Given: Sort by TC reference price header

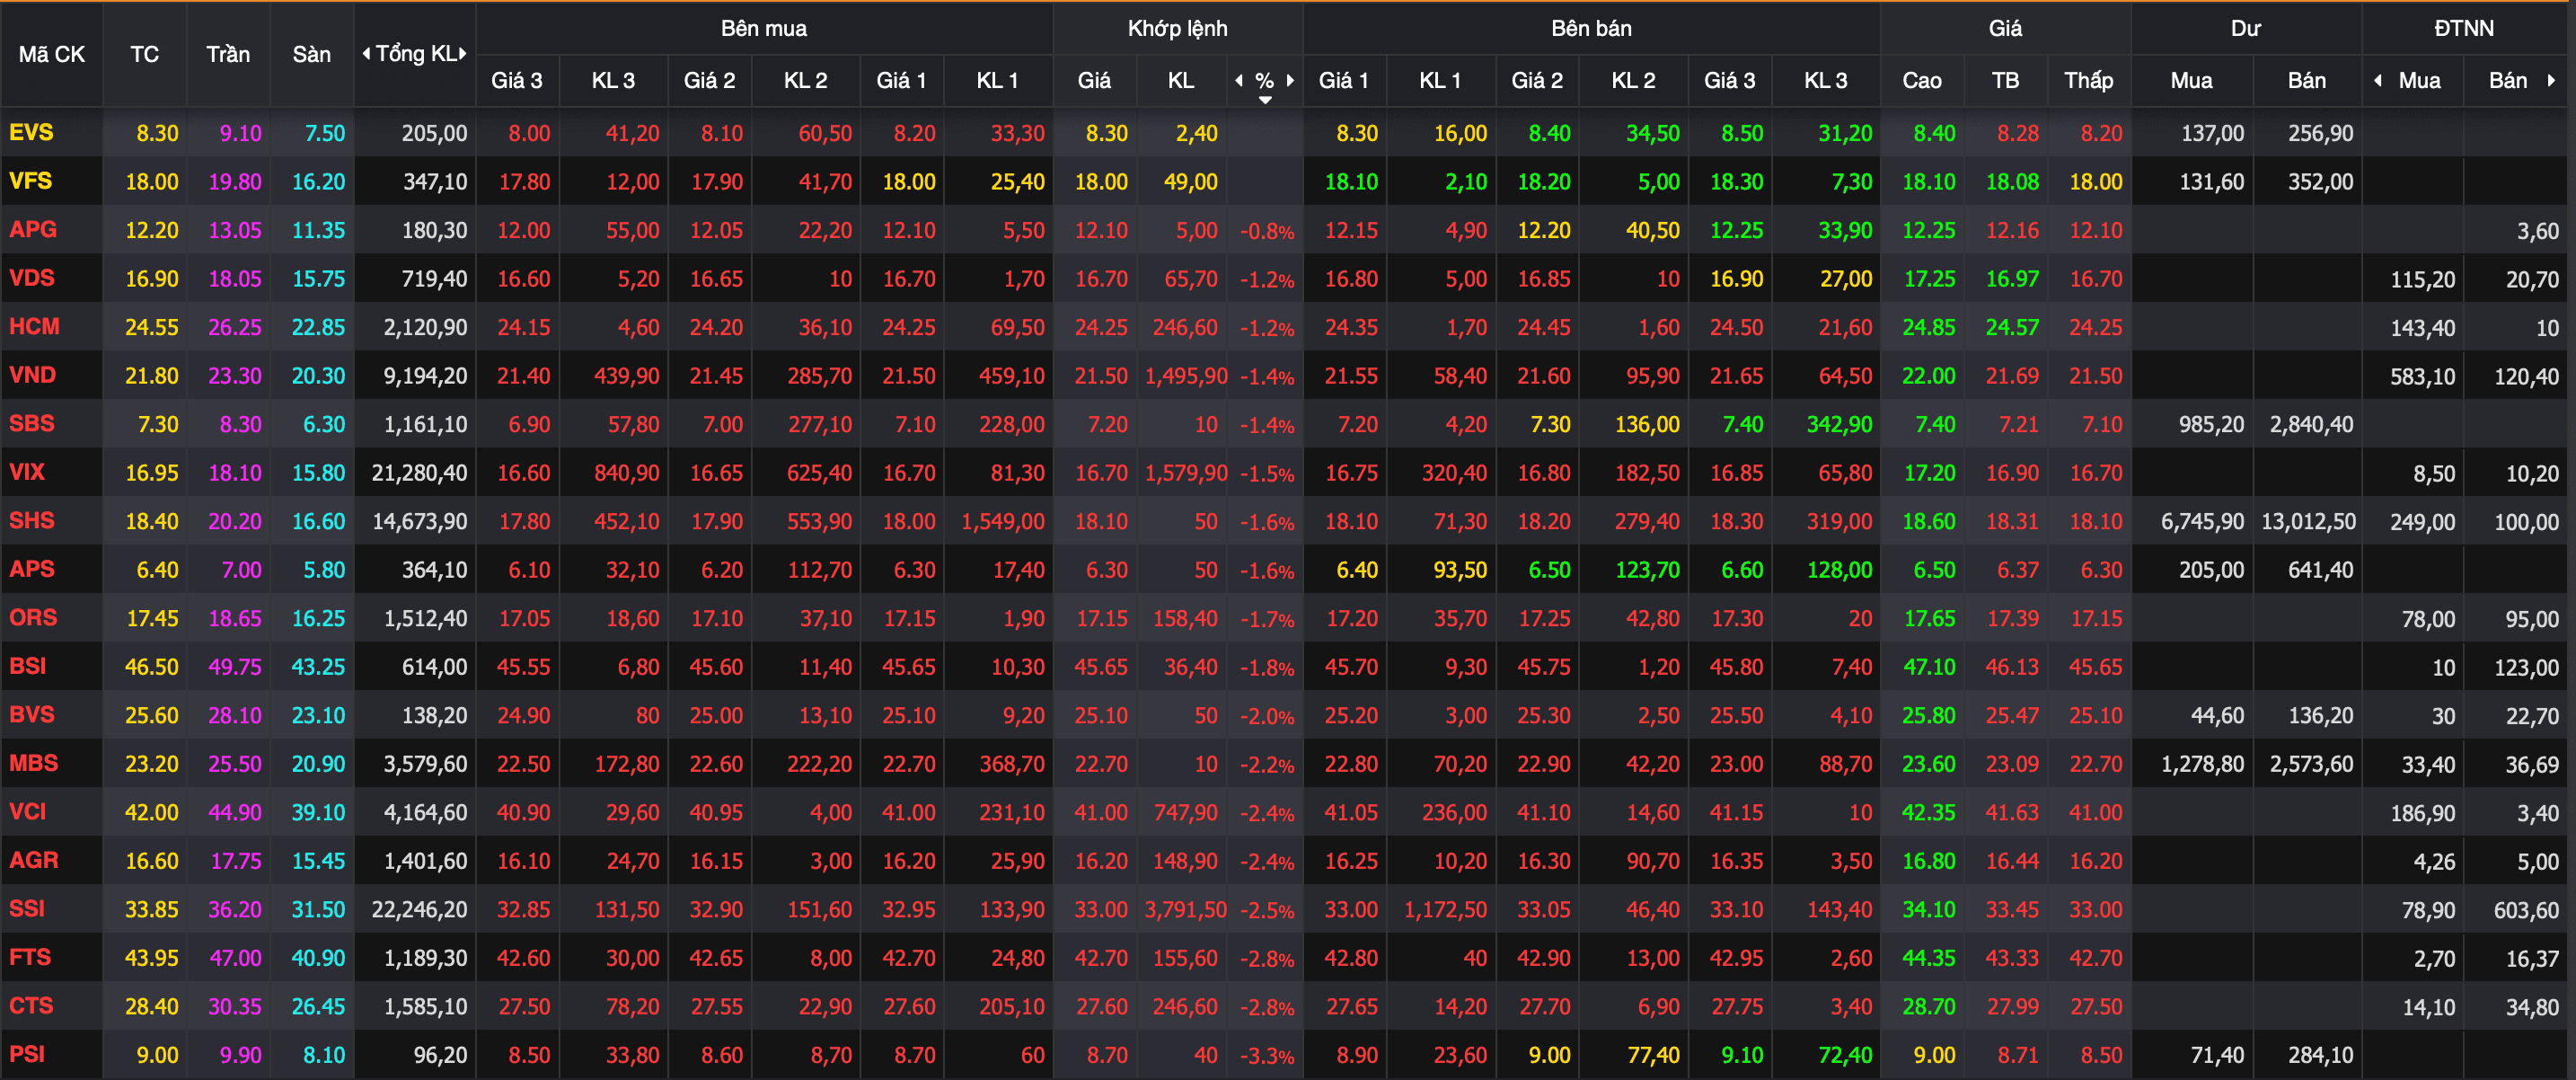Looking at the screenshot, I should tap(145, 54).
